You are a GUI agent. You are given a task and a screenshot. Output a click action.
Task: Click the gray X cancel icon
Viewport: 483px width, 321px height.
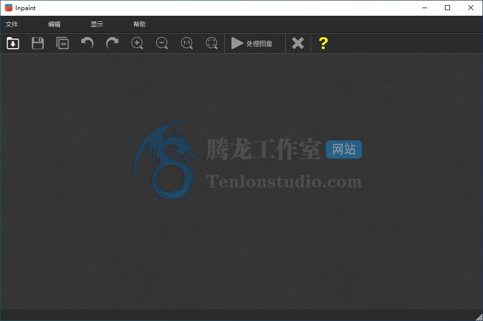point(298,43)
